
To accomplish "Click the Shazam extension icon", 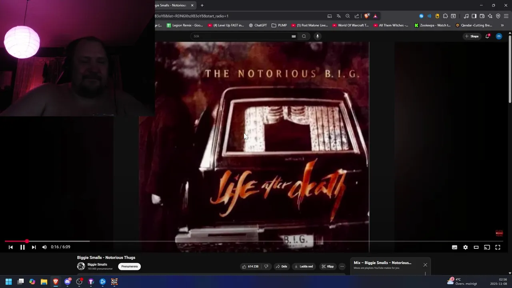I will (421, 16).
